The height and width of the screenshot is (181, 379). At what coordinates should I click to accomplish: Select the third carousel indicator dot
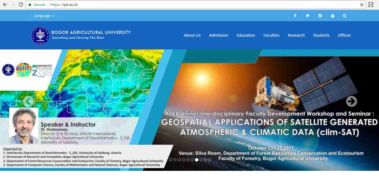(179, 160)
